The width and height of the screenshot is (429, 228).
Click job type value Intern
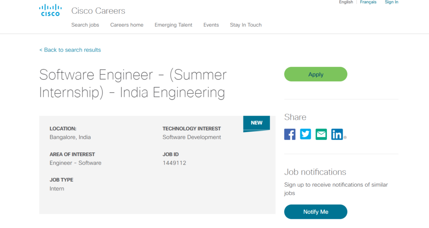(x=57, y=188)
